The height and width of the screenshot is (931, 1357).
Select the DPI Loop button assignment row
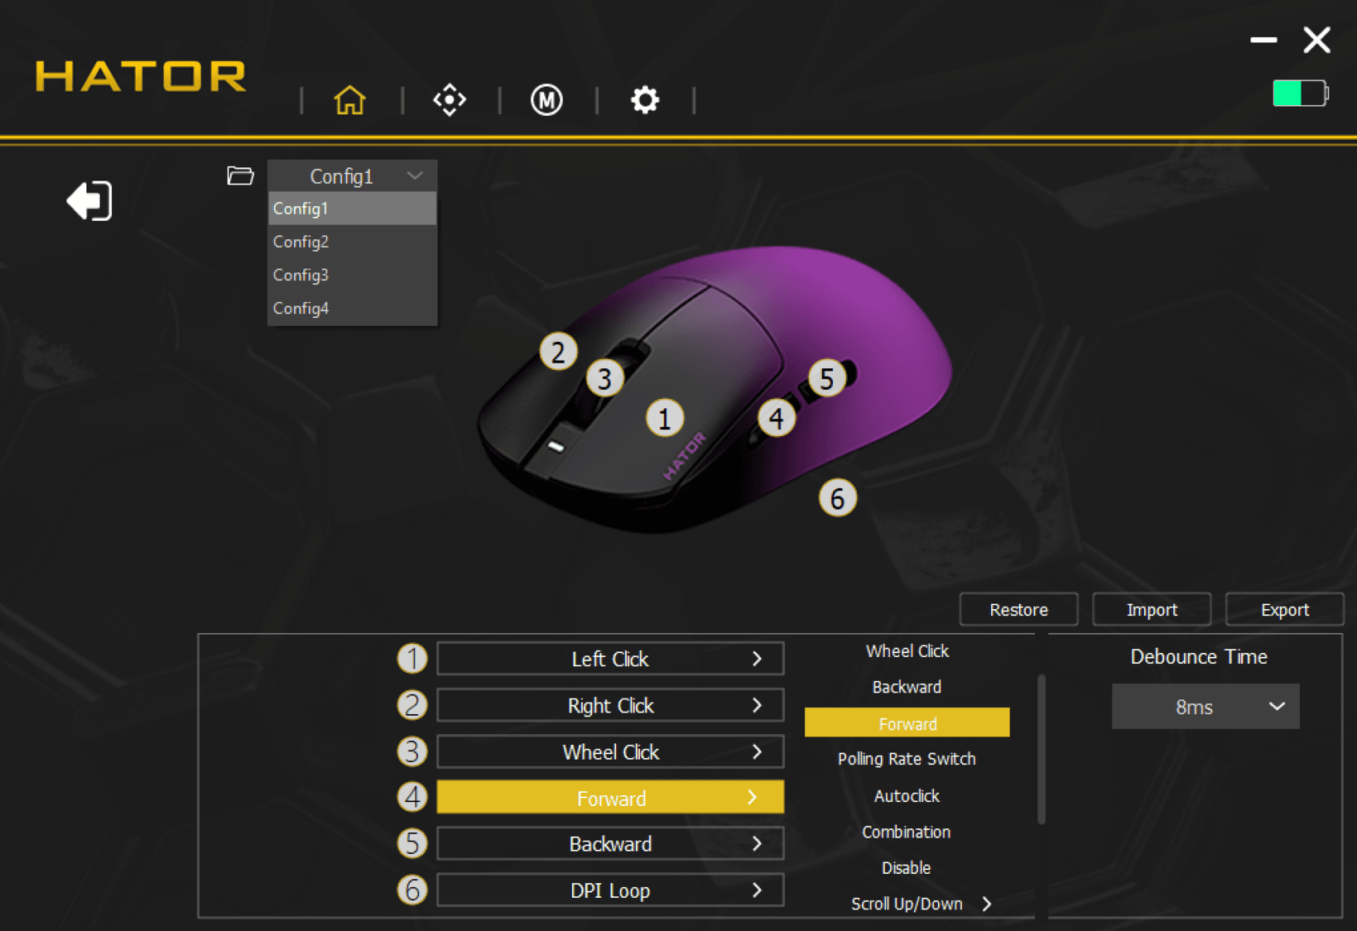tap(610, 890)
